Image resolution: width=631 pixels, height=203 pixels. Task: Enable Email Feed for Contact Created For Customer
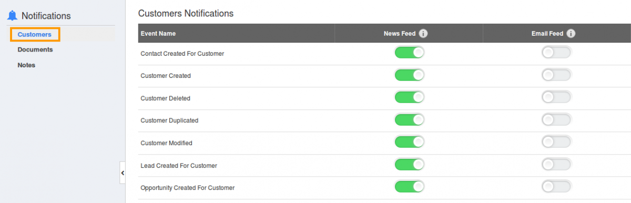556,53
